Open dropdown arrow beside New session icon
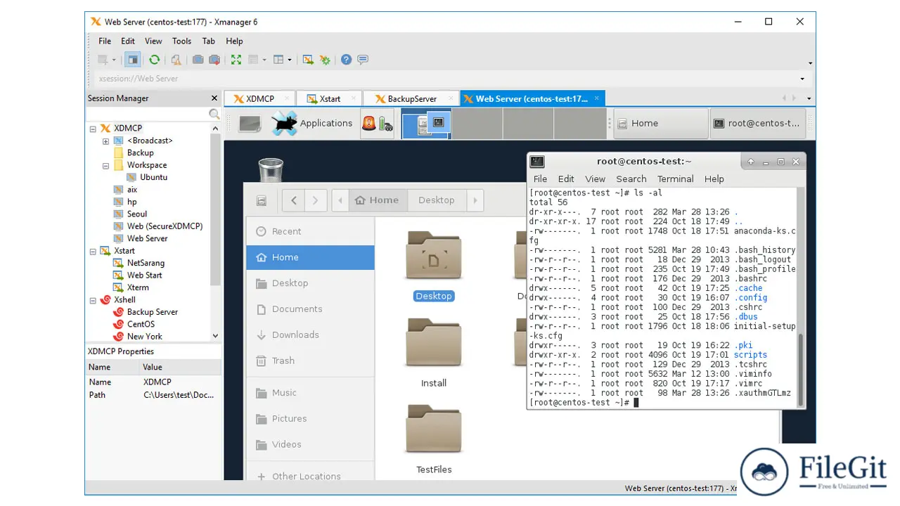Image resolution: width=900 pixels, height=506 pixels. tap(114, 60)
